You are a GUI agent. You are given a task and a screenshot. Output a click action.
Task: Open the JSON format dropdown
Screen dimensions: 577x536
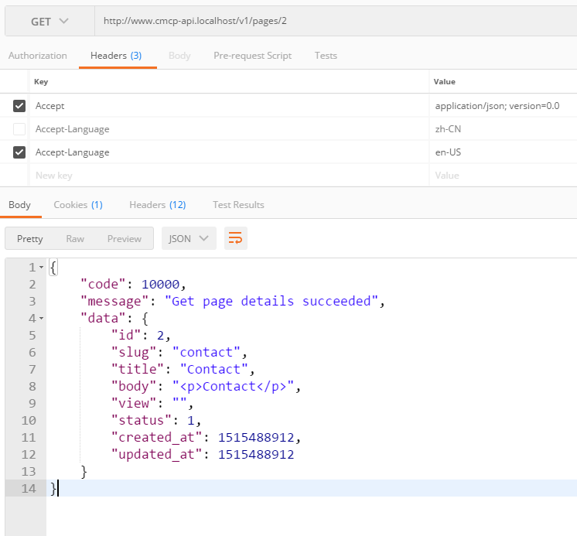click(189, 238)
